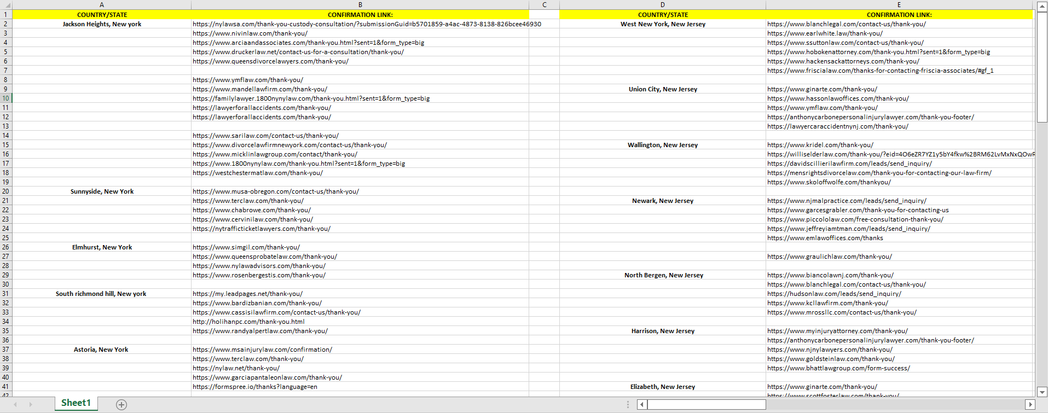Click the next sheet navigation arrow
Viewport: 1048px width, 413px height.
coord(31,404)
